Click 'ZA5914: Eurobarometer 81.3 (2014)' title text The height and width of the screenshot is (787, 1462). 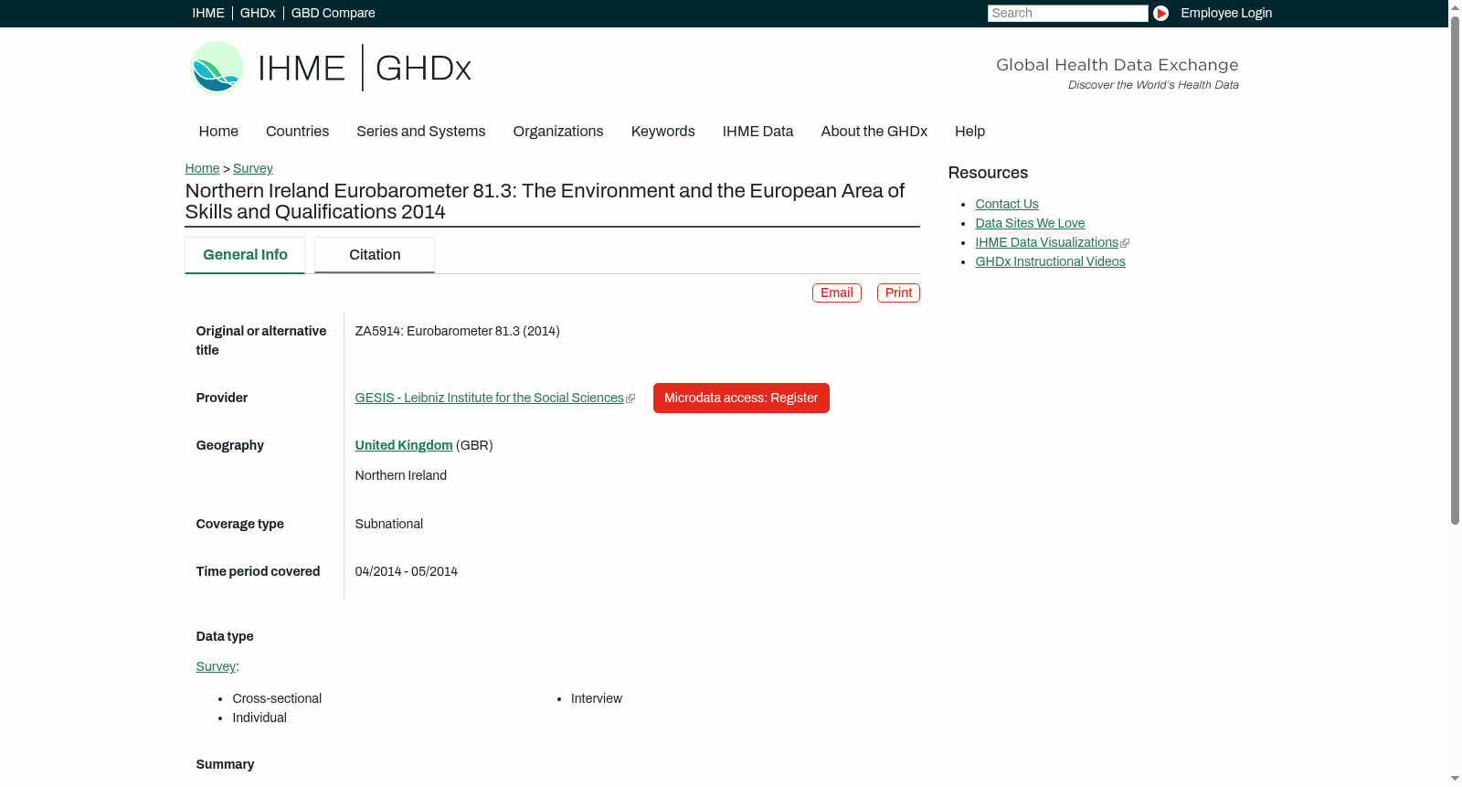[458, 331]
